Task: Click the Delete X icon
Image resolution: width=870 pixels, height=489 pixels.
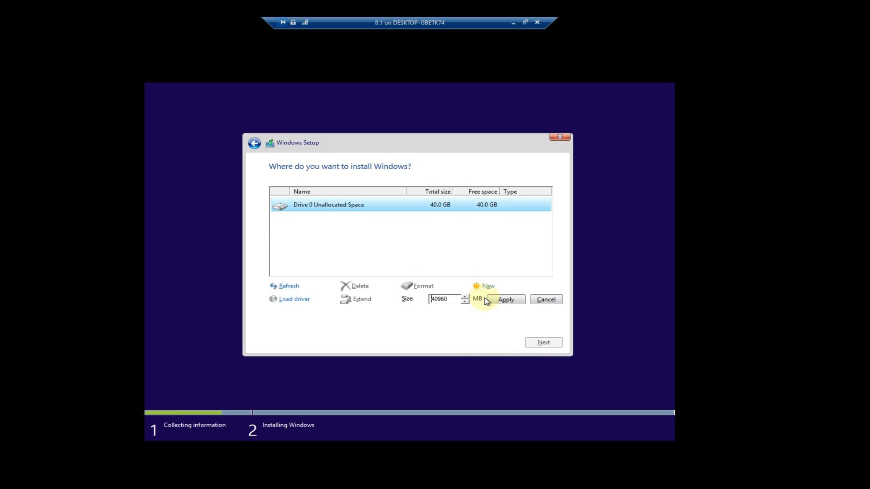Action: point(345,286)
